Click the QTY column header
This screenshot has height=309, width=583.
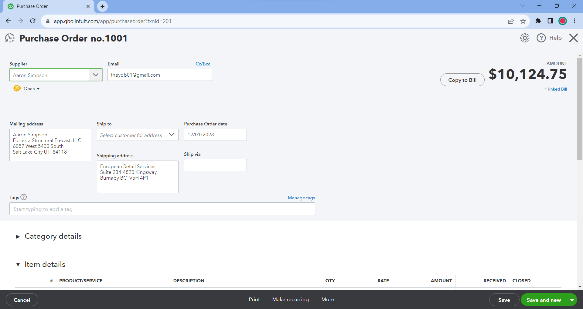(330, 281)
